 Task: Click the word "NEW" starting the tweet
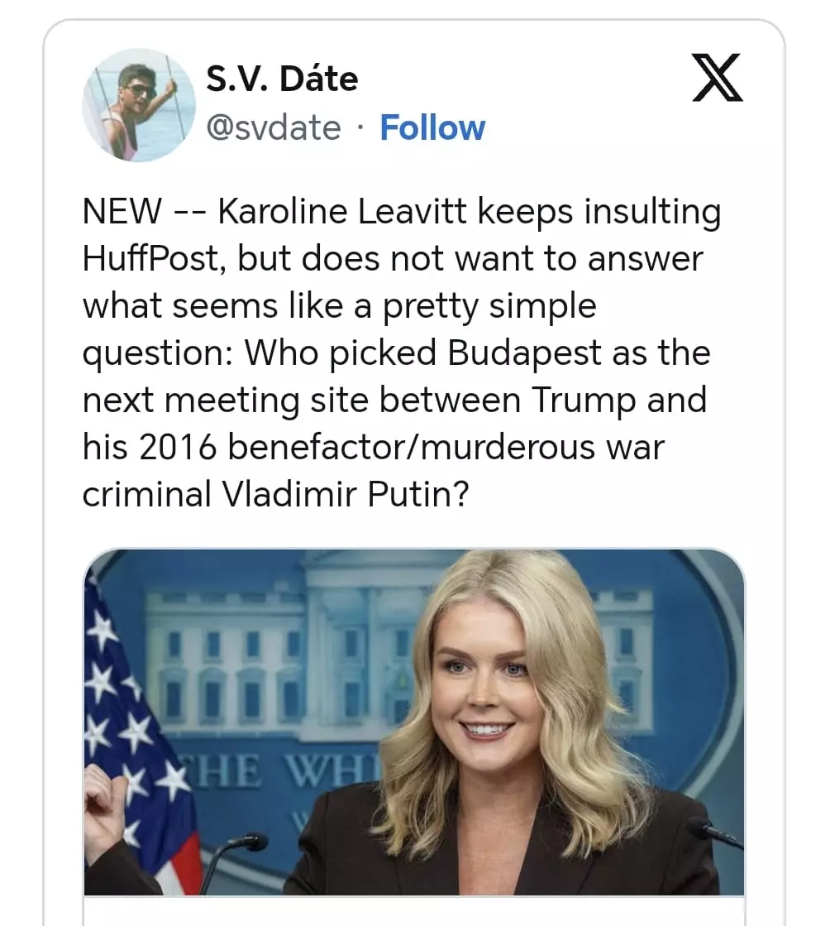point(122,211)
